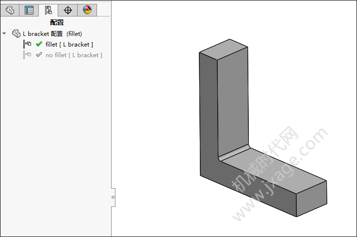The image size is (357, 237).
Task: Select the fillet face at the bracket corner
Action: click(234, 153)
